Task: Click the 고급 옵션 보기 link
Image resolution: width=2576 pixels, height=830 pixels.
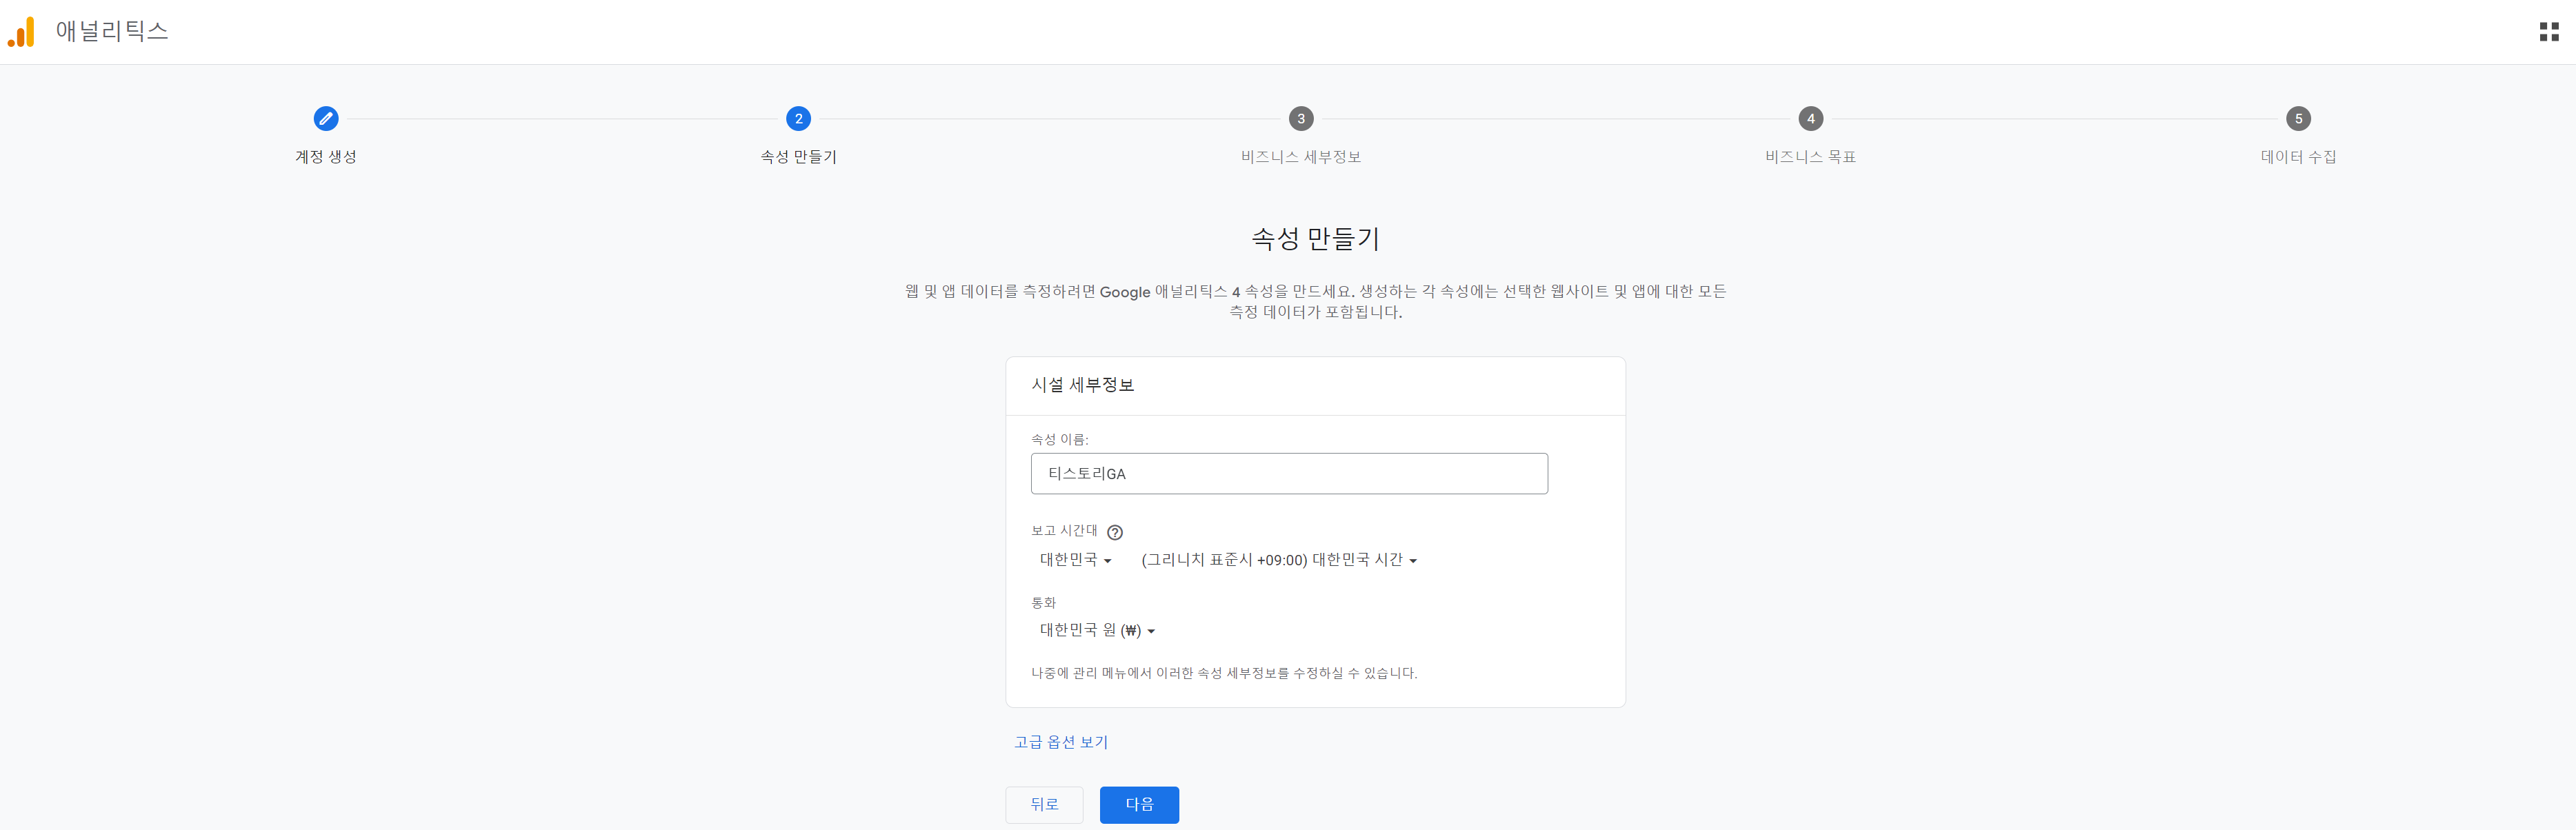Action: 1061,742
